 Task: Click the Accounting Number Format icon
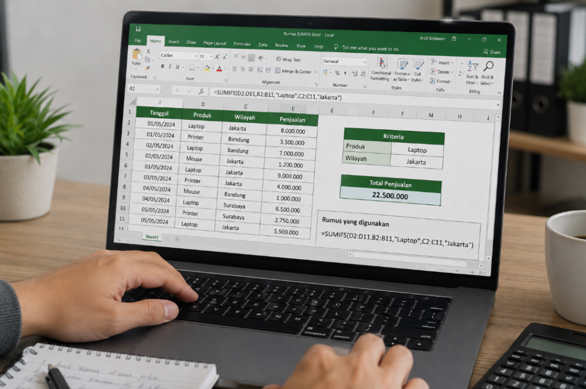(x=326, y=73)
